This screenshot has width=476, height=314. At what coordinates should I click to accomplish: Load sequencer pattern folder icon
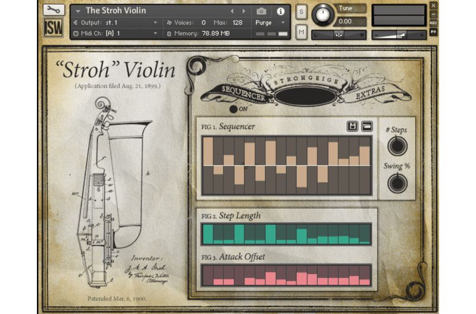tap(367, 126)
